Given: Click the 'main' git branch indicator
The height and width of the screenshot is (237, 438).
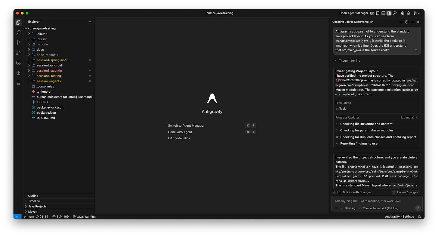Looking at the screenshot, I should pos(29,217).
